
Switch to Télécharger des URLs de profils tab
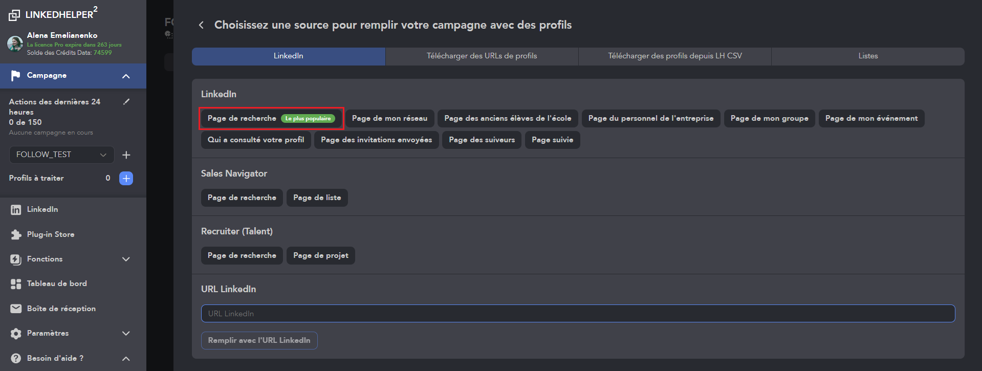point(482,56)
